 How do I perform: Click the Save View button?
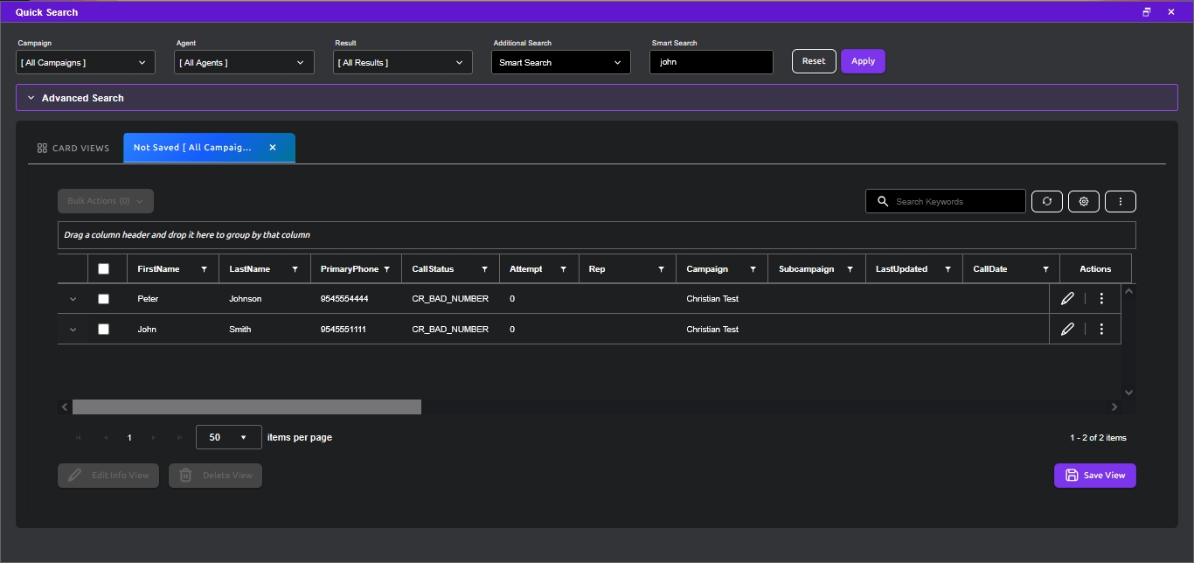coord(1095,476)
